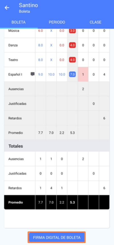Select the Retardos total value 6
The image size is (114, 245).
pos(104,188)
